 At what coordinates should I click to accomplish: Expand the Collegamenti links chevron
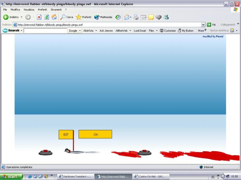coord(238,24)
